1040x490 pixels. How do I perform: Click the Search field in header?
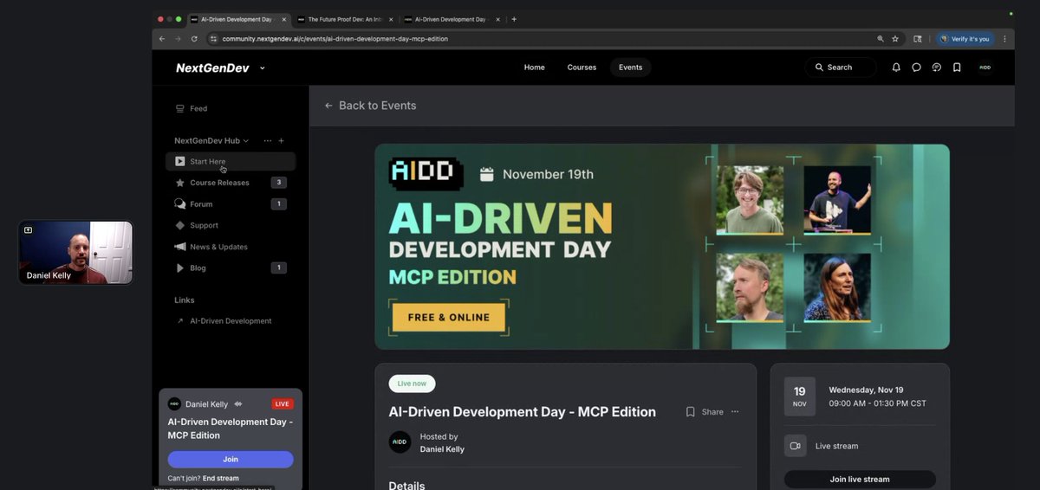click(x=840, y=68)
